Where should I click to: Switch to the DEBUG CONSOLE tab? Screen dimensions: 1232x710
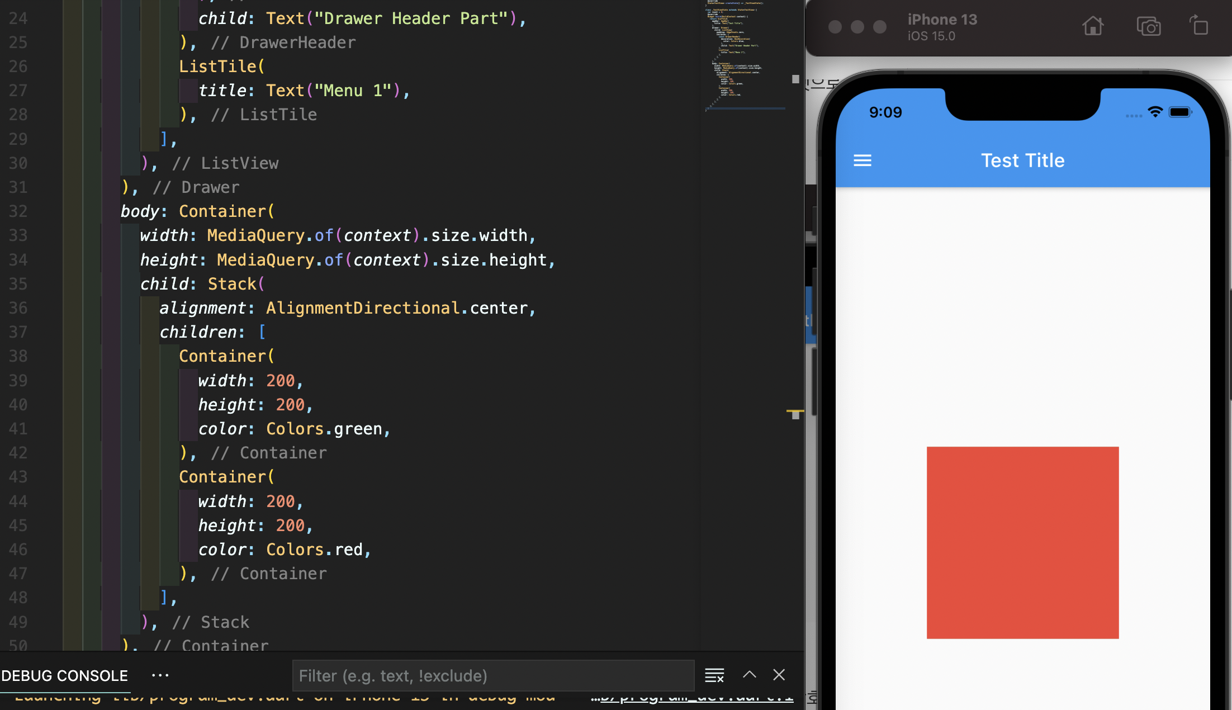(x=65, y=675)
